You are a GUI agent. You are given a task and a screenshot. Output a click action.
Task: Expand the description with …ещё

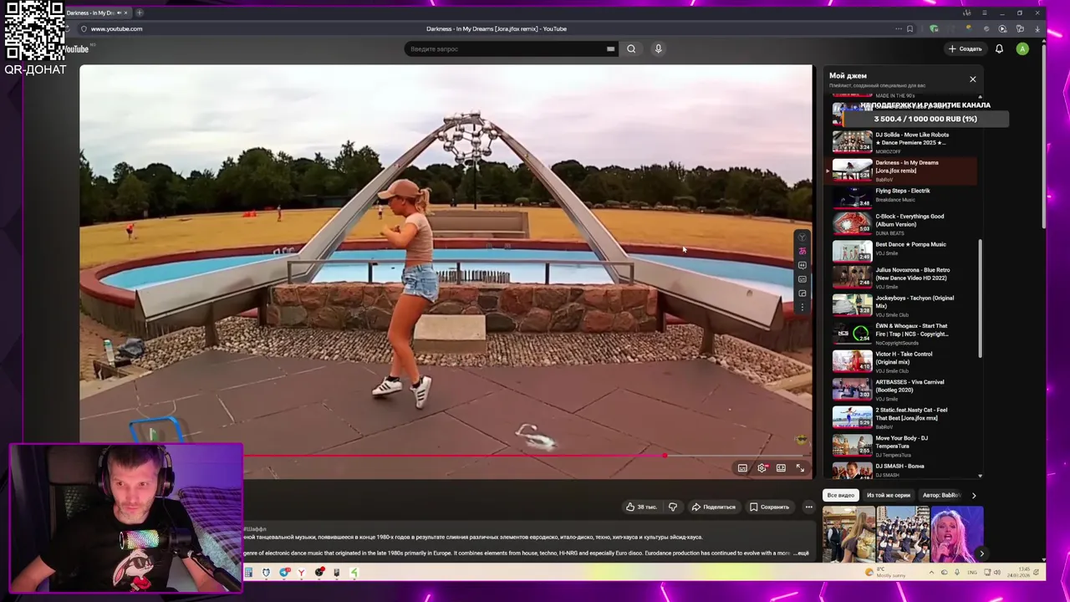(802, 554)
